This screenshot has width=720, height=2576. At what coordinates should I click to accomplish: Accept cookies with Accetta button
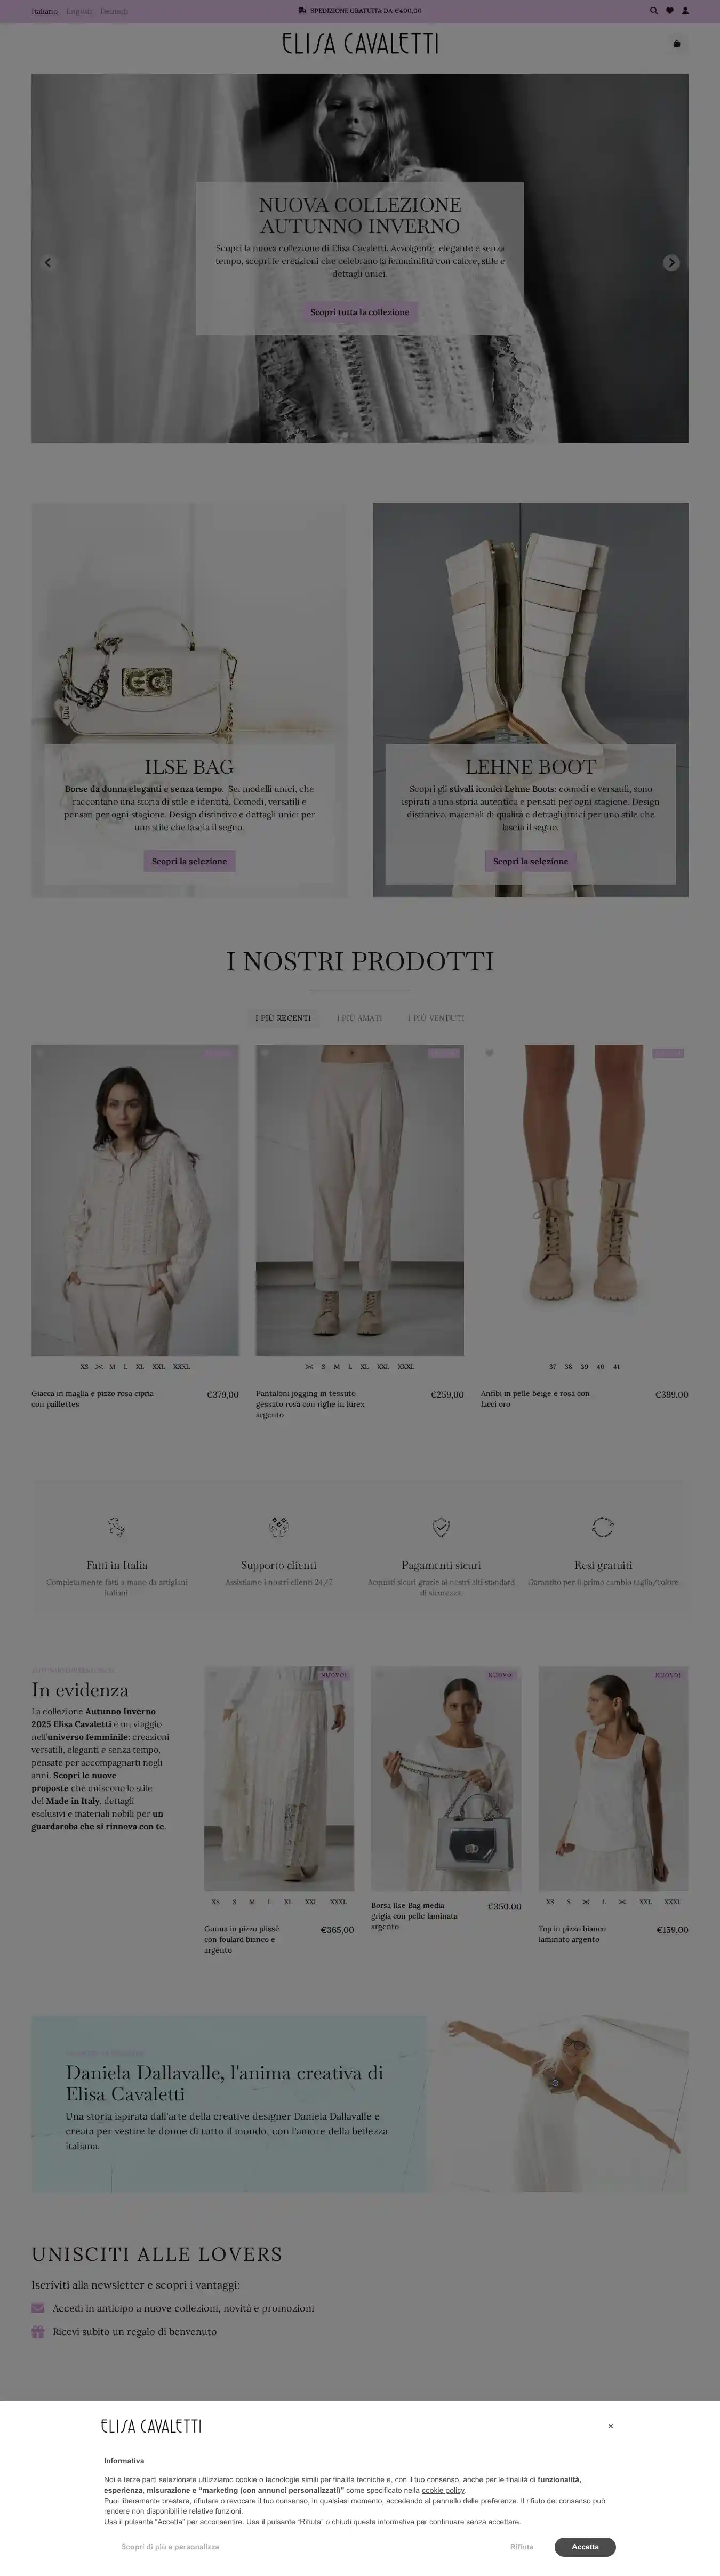tap(585, 2547)
